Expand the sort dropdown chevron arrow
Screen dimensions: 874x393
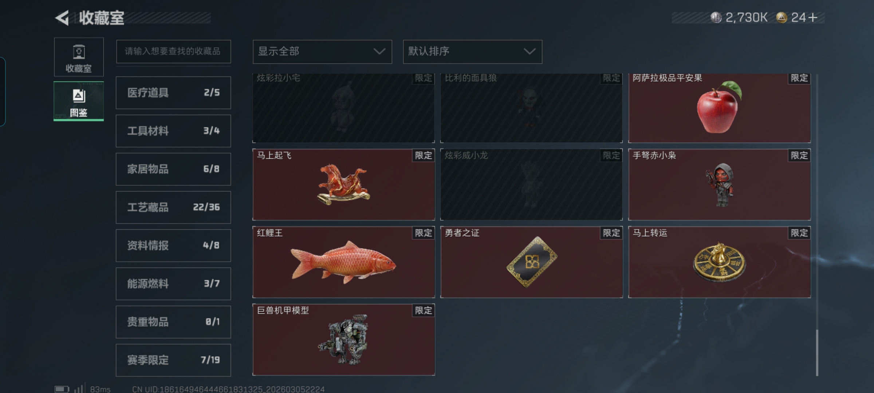coord(529,51)
